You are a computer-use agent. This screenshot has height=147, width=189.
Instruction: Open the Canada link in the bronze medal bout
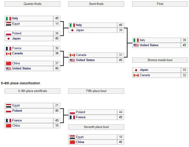point(145,75)
